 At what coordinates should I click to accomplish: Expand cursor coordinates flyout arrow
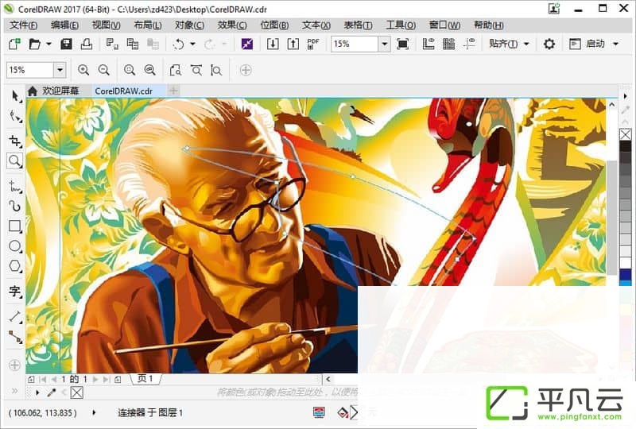point(94,413)
